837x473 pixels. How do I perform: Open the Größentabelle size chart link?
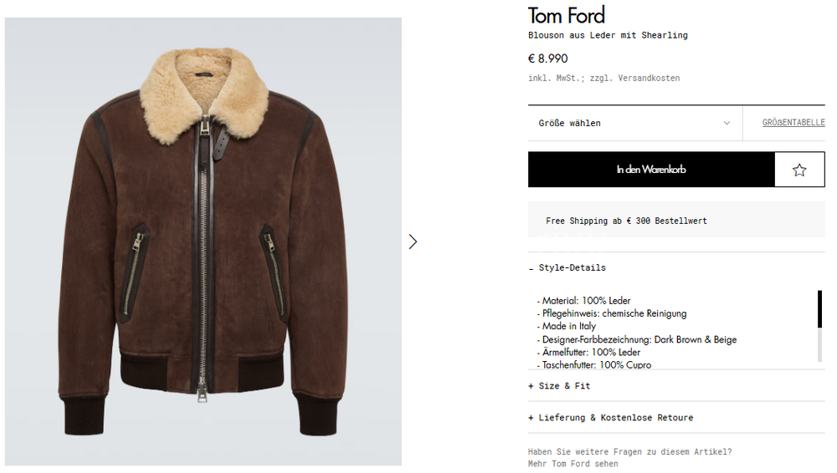pyautogui.click(x=793, y=123)
